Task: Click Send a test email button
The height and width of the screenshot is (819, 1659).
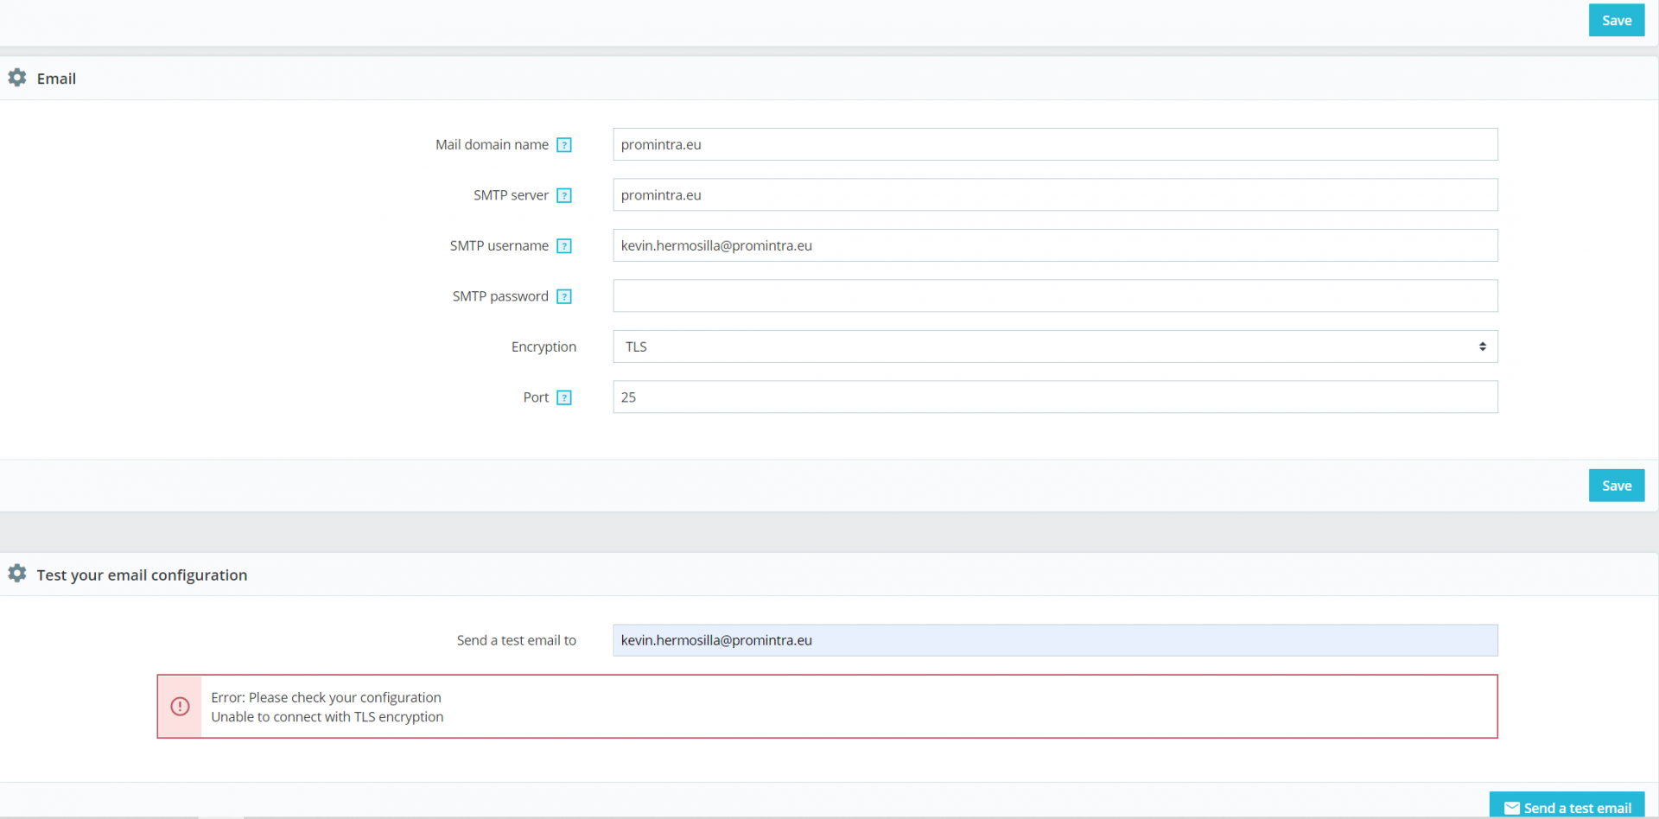Action: pyautogui.click(x=1567, y=806)
